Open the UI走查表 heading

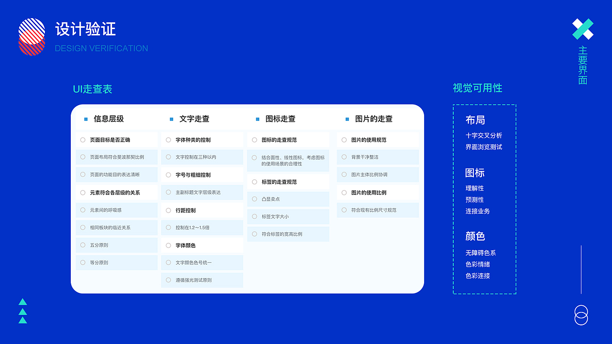click(x=92, y=89)
